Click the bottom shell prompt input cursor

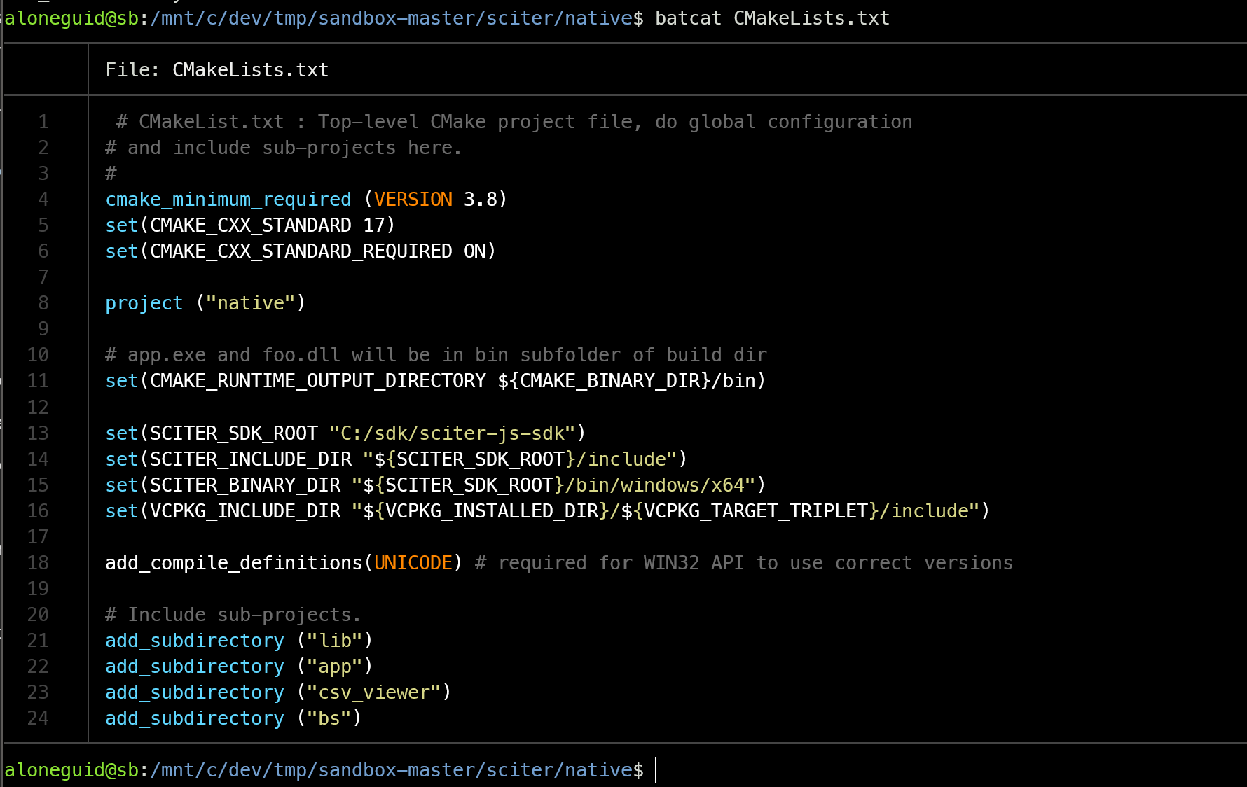656,770
